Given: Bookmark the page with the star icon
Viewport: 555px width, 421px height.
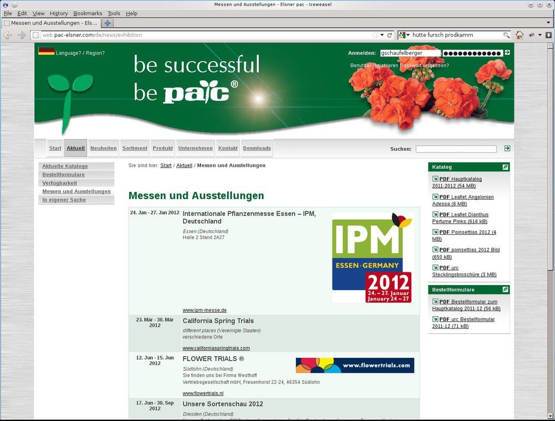Looking at the screenshot, I should pos(375,35).
